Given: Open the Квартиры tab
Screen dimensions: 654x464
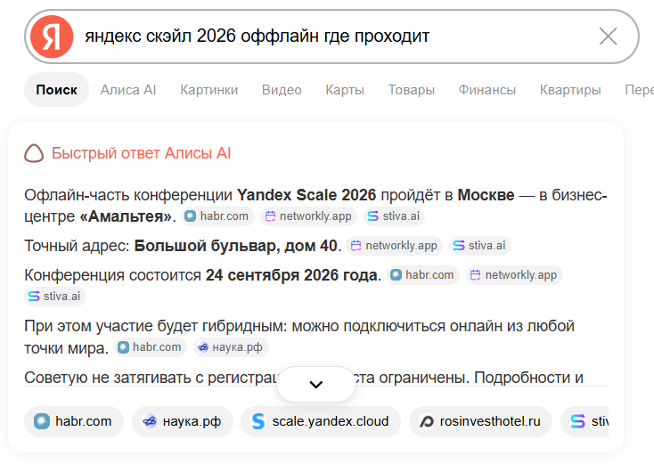Looking at the screenshot, I should click(570, 90).
